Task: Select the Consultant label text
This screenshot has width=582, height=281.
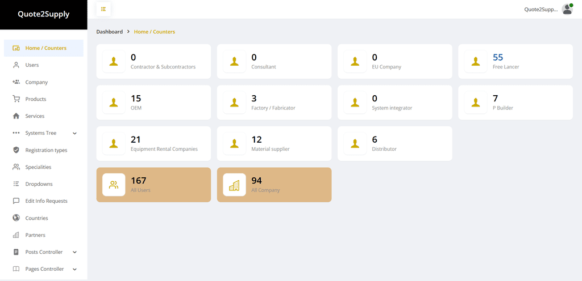Action: click(x=264, y=67)
